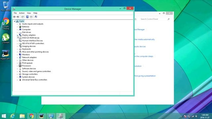
Task: Click the Mice and other pointing devices icon
Action: pos(20,52)
